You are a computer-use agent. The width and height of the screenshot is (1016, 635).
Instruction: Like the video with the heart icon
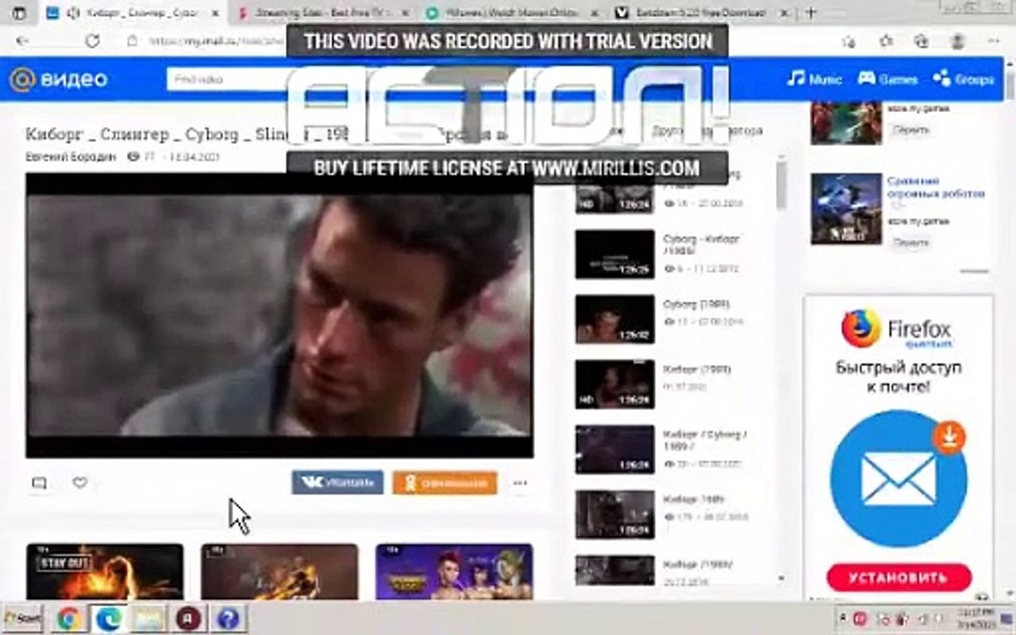click(x=79, y=482)
